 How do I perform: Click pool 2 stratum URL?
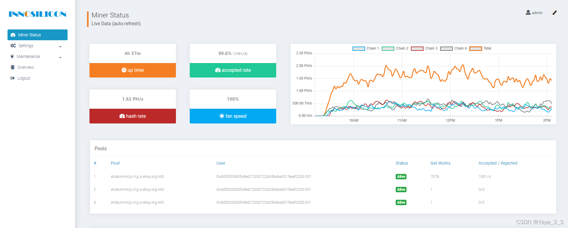[137, 190]
